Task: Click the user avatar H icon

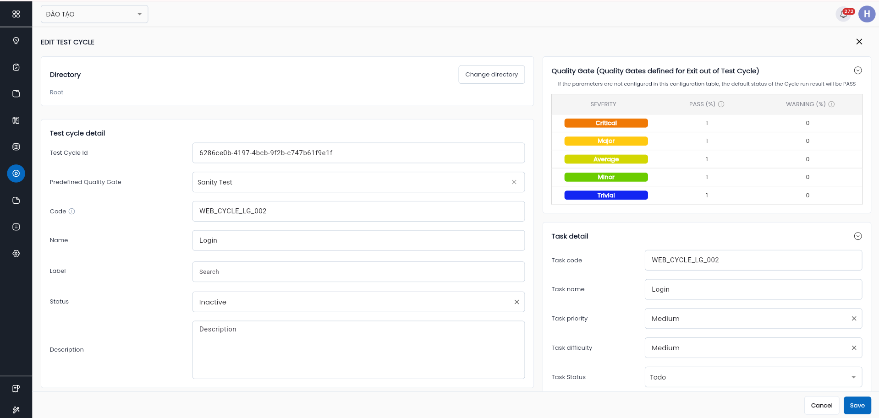Action: click(866, 14)
